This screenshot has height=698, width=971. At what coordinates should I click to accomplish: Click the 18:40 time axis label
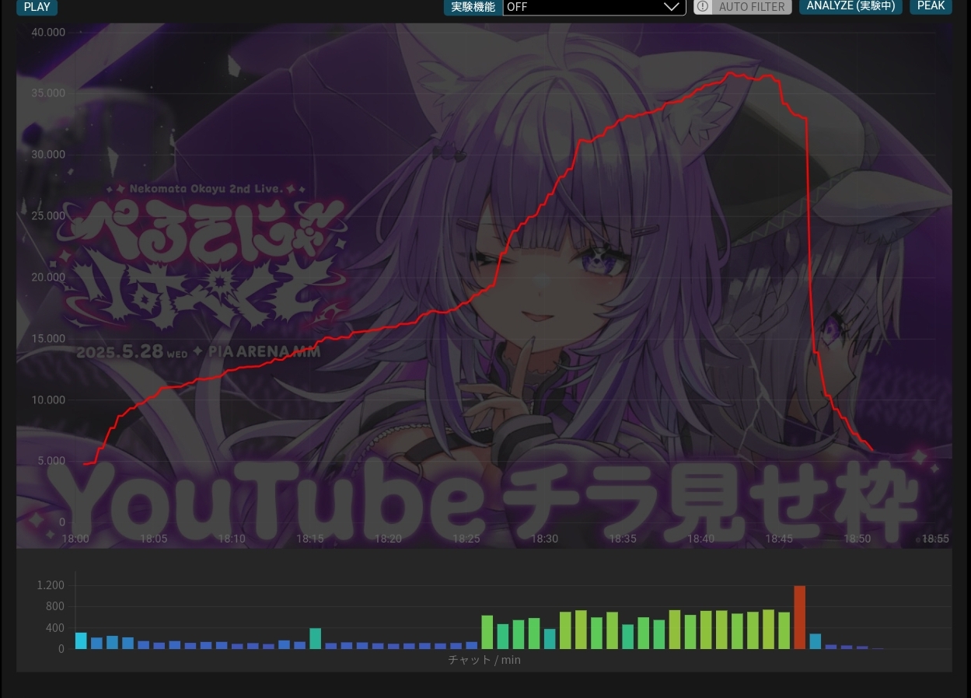700,539
